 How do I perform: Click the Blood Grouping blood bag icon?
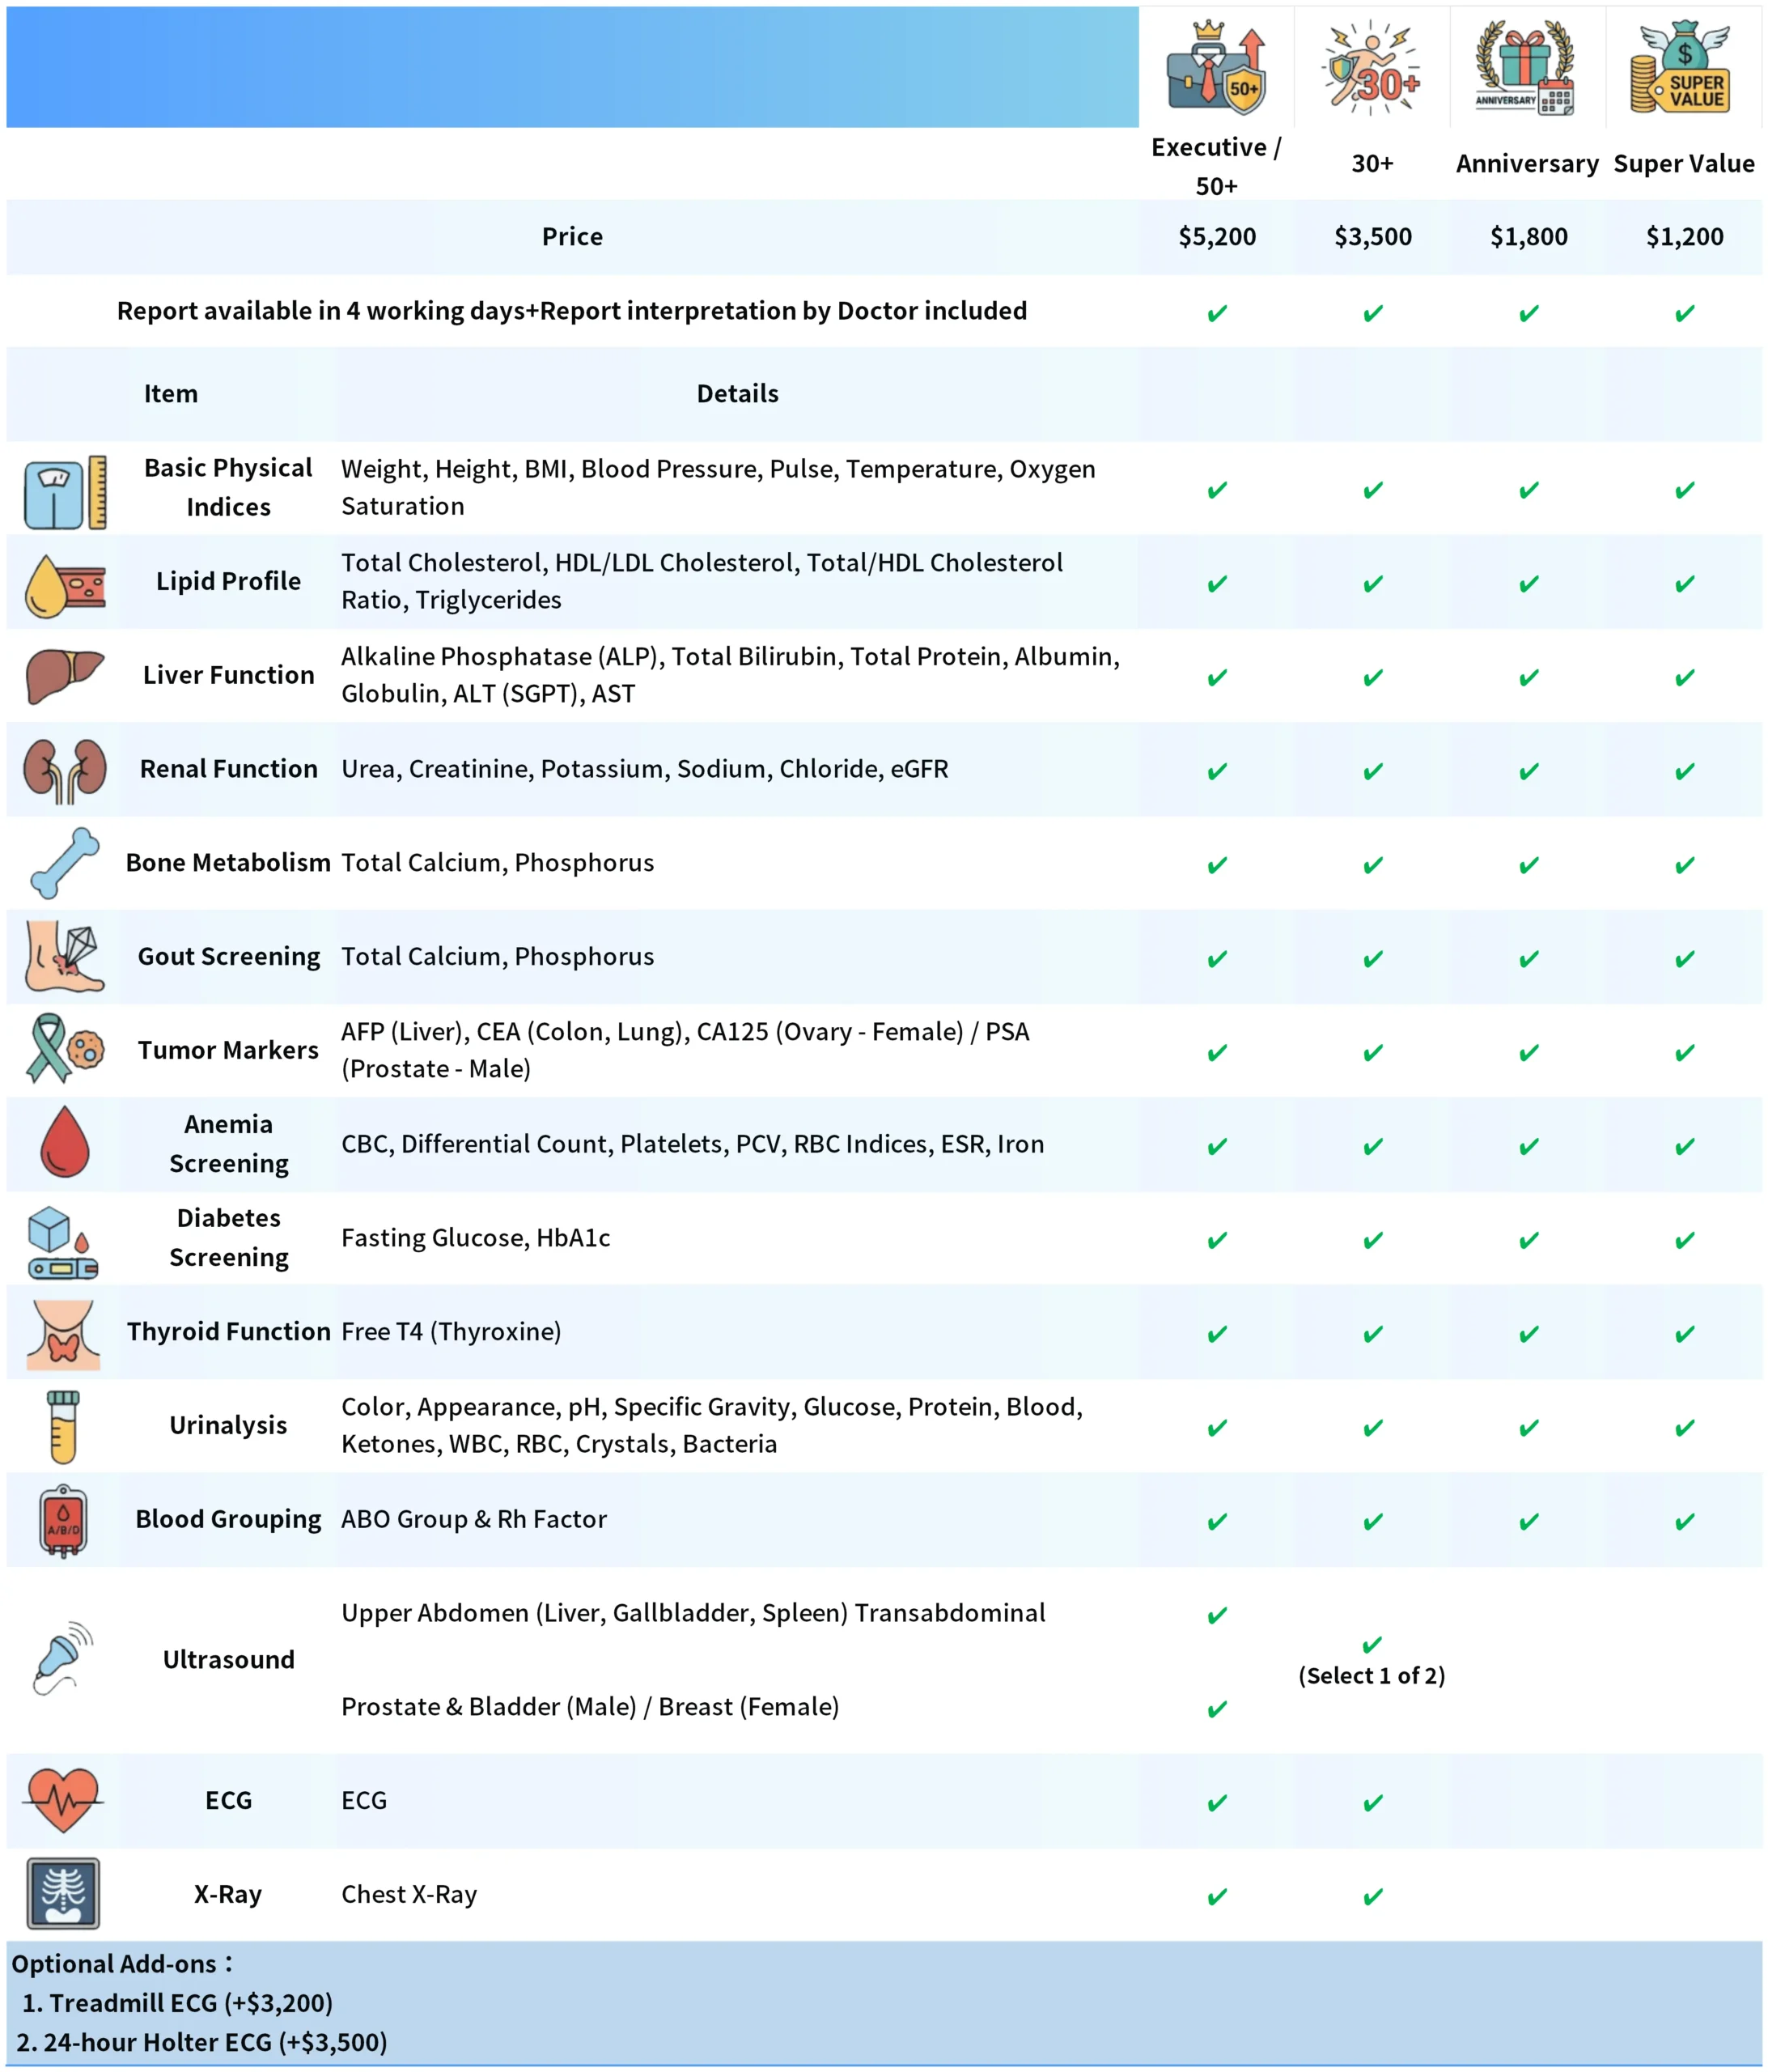click(63, 1520)
